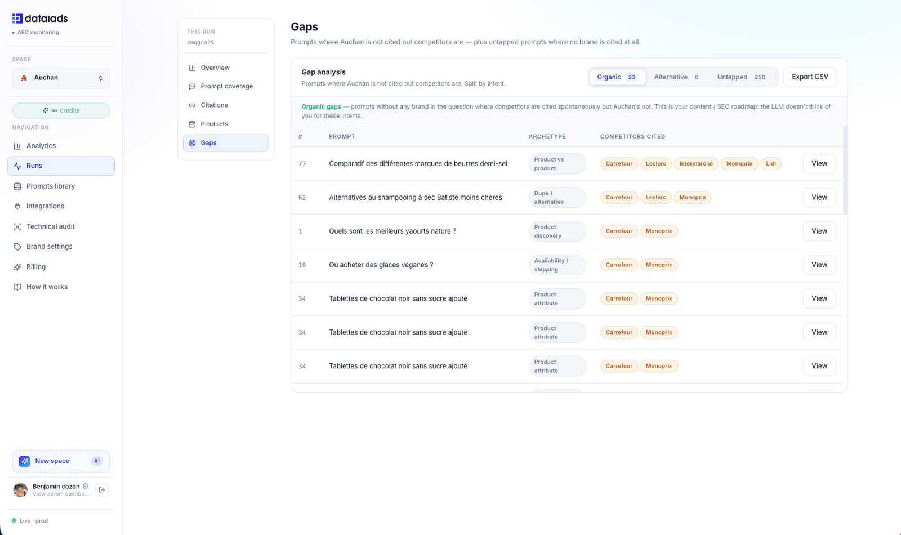Click the Availability / shipping archetype badge
901x535 pixels.
pos(557,265)
